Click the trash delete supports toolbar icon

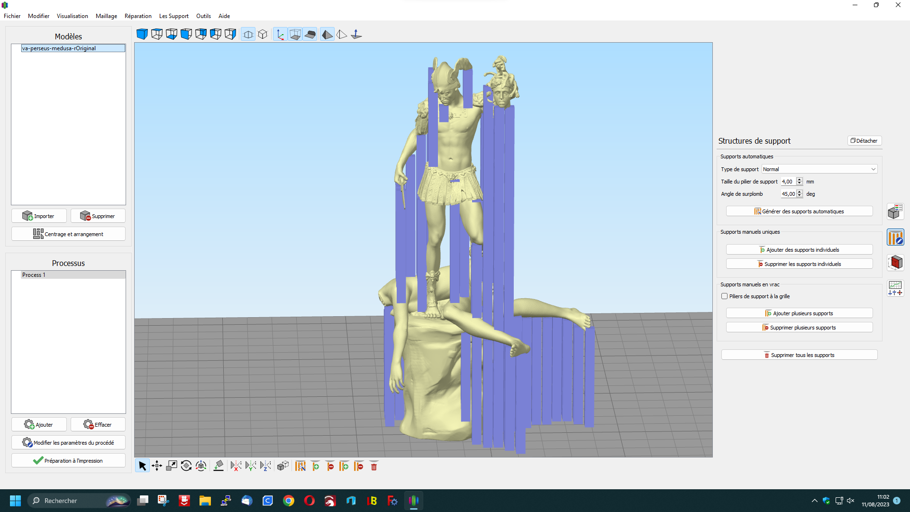(x=374, y=466)
